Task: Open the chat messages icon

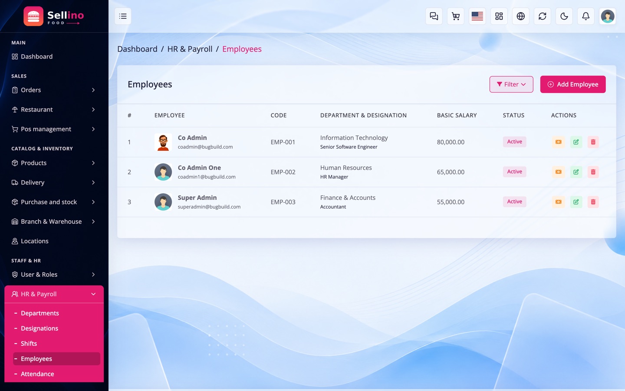Action: coord(434,16)
